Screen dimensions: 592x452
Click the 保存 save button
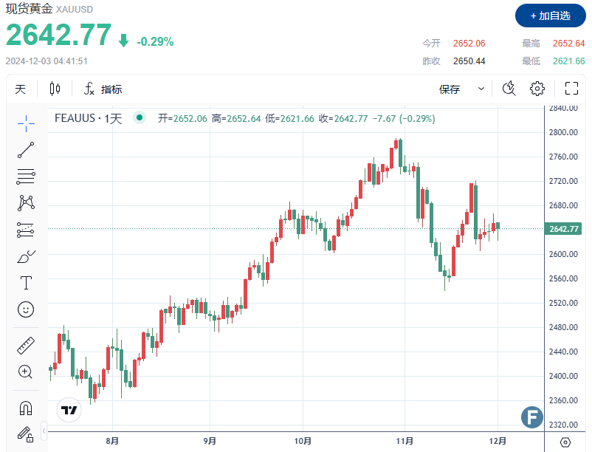(x=450, y=89)
